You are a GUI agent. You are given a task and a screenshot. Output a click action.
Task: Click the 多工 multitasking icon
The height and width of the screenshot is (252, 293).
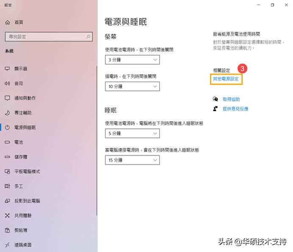[x=7, y=186]
